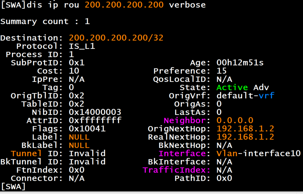303x194 pixels.
Task: Click the OrigAs value 0
Action: click(219, 104)
